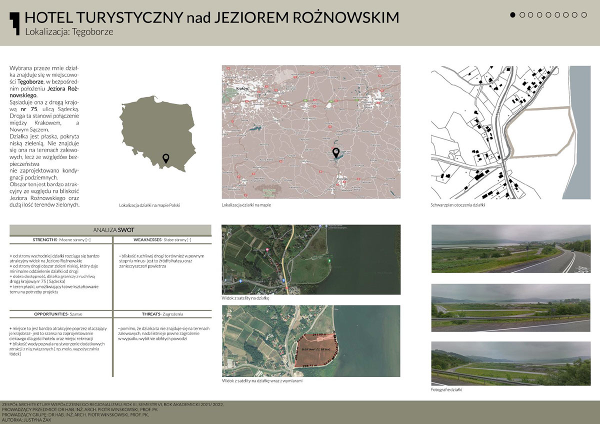Click the blue Sądecka road marker on satellite map
600x424 pixels.
pyautogui.click(x=283, y=280)
